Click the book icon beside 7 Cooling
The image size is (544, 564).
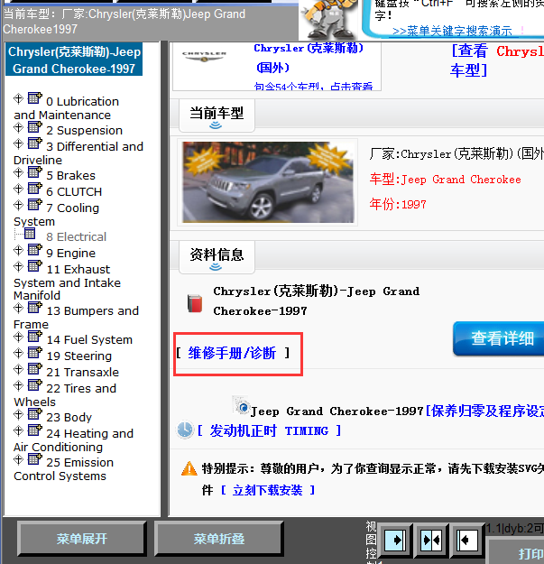tap(35, 204)
